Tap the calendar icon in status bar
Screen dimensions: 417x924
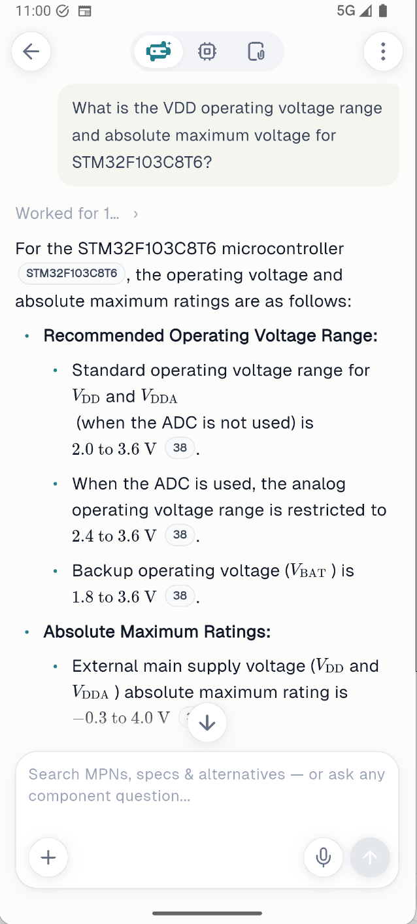click(x=84, y=11)
